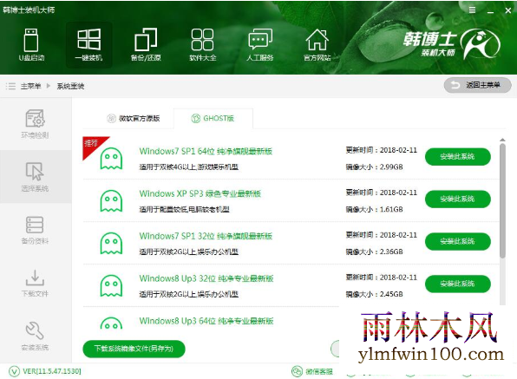Open the U盘启动 tool

pos(31,45)
